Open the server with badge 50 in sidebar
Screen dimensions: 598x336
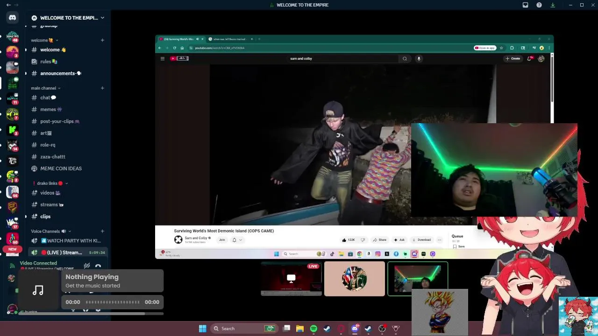point(13,238)
